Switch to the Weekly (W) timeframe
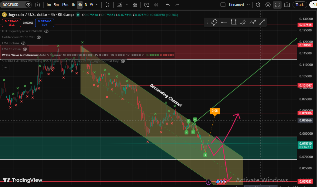Screen dimensions: 317x187 coord(91,5)
